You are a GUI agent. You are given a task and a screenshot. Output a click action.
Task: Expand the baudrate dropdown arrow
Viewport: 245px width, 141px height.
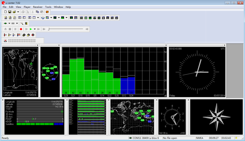click(17, 23)
